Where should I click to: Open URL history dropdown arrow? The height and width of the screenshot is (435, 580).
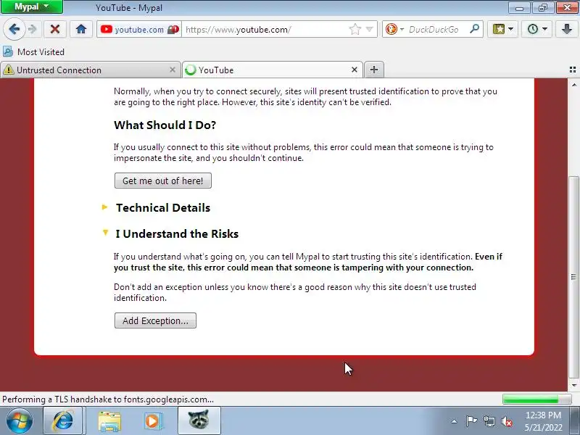(369, 29)
